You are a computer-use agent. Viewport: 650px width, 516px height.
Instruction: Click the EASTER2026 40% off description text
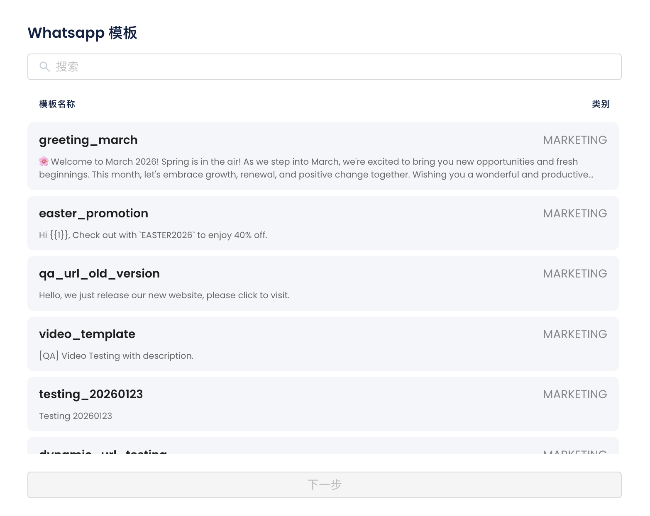click(x=153, y=235)
